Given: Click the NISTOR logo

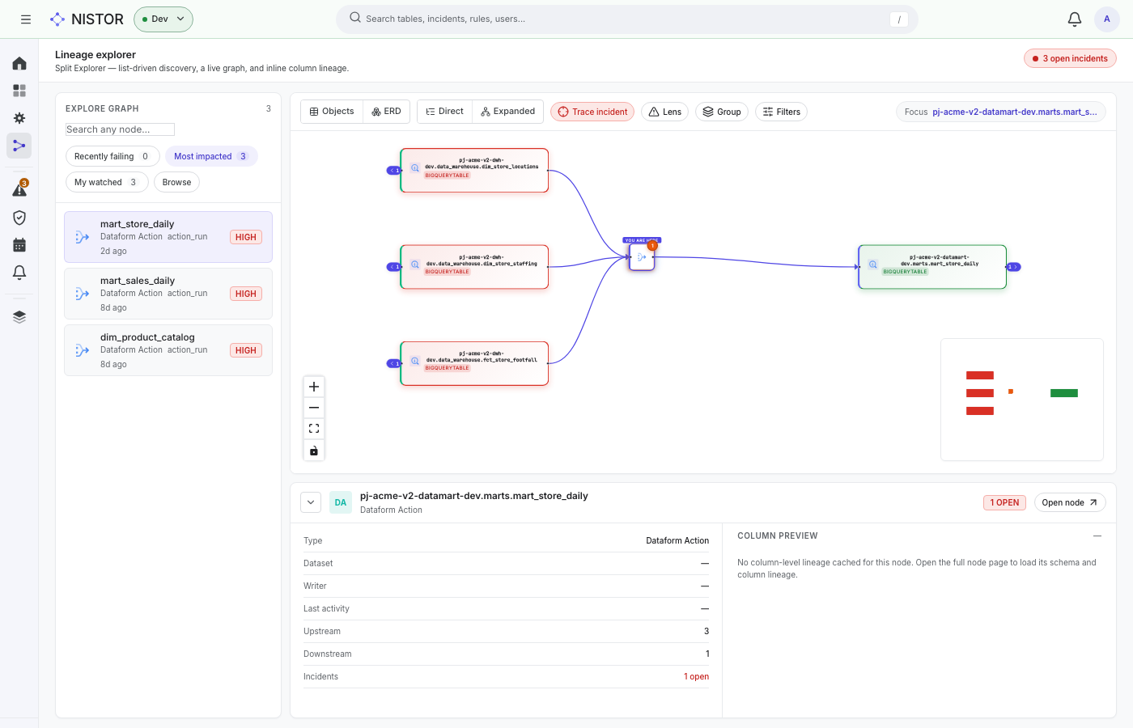Looking at the screenshot, I should (87, 19).
